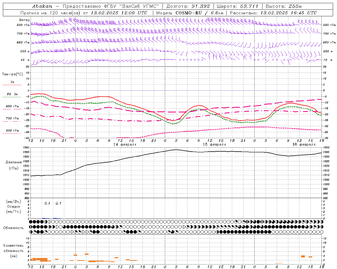
Task: Click the "Модель COSMO-RU / 6.6км" text
Action: pos(190,13)
